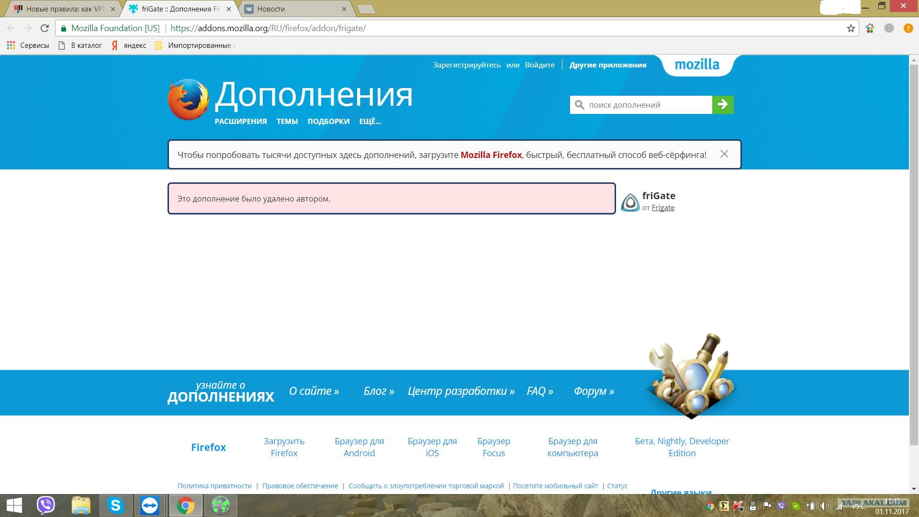Viewport: 919px width, 517px height.
Task: Open the Форум » footer link
Action: [x=594, y=391]
